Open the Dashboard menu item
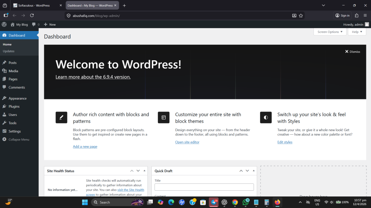Image resolution: width=371 pixels, height=208 pixels. [x=19, y=35]
